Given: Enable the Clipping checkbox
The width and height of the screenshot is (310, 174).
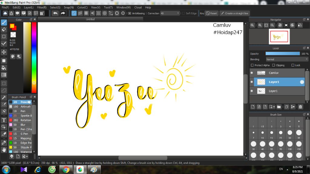Looking at the screenshot, I should [274, 65].
